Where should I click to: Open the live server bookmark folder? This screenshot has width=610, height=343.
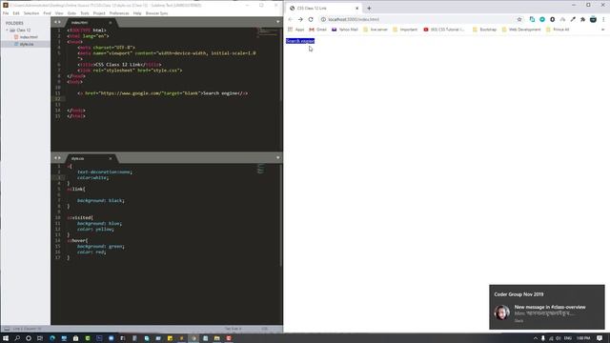(x=376, y=30)
